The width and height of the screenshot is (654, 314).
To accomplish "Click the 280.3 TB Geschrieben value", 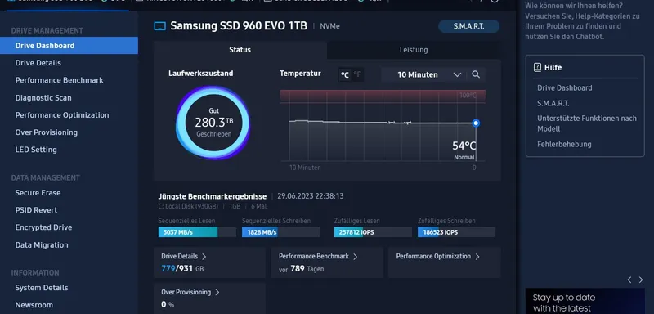I will coord(214,123).
